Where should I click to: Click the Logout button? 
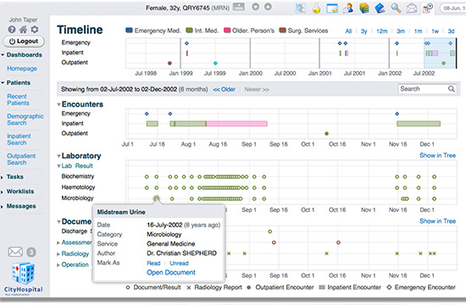(x=24, y=42)
